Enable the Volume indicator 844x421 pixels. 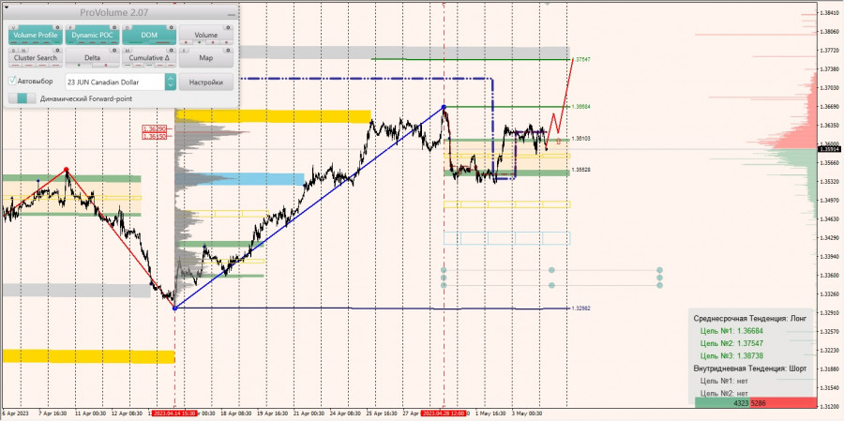[x=206, y=35]
